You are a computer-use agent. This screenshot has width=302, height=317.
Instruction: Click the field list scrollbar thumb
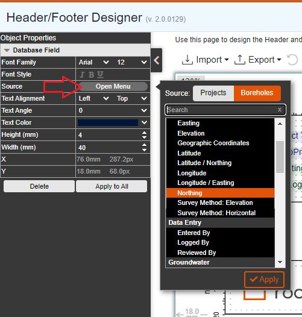coord(280,157)
